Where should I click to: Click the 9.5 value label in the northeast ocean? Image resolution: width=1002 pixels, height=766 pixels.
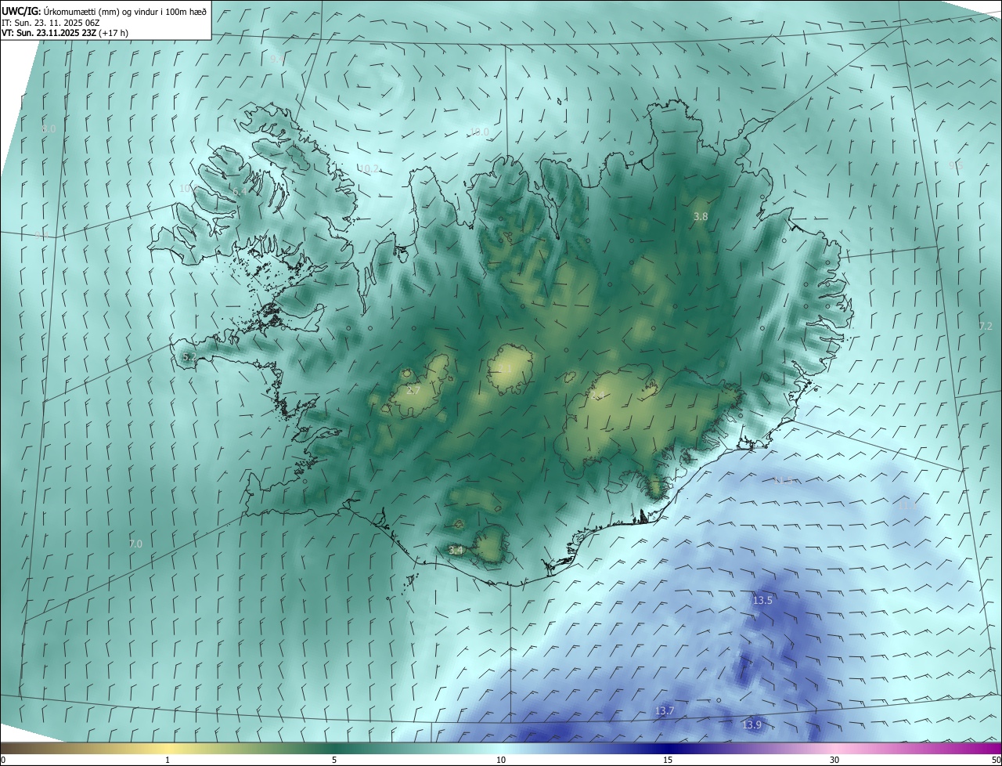point(956,165)
